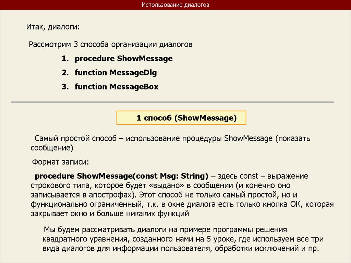
Task: Click 'Рассмотрим 3 способа организации диалогов'
Action: (111, 45)
